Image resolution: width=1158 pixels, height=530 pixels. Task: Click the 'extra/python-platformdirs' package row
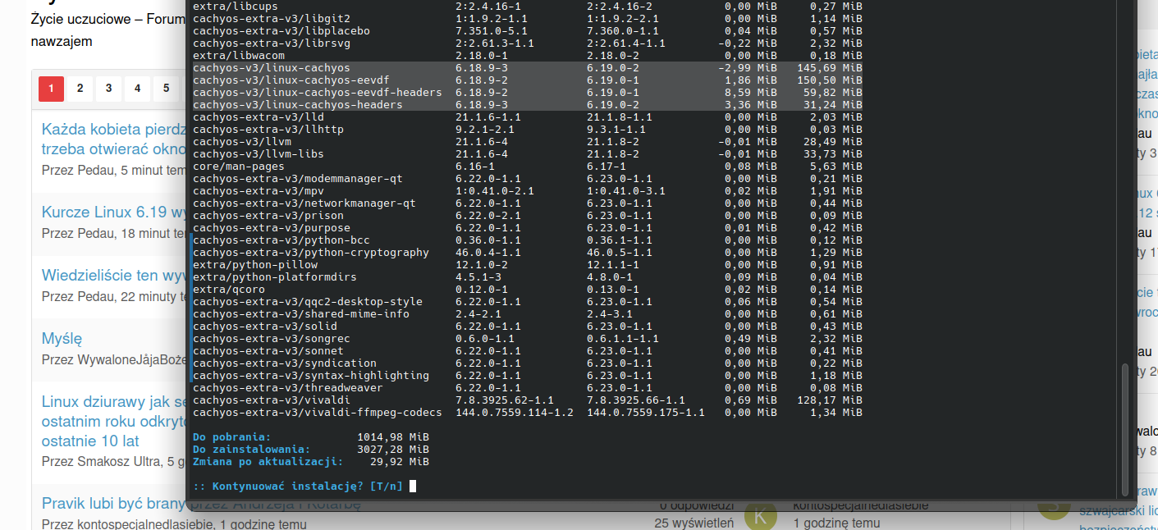[528, 277]
